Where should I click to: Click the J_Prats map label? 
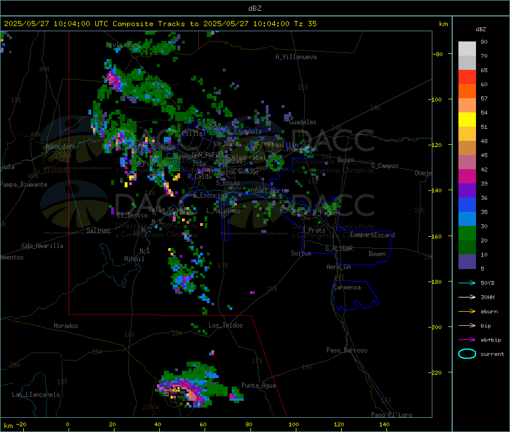pyautogui.click(x=313, y=230)
